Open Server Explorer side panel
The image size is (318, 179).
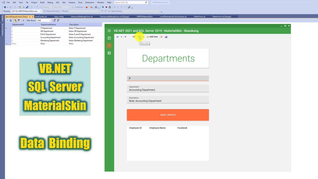tap(2, 29)
